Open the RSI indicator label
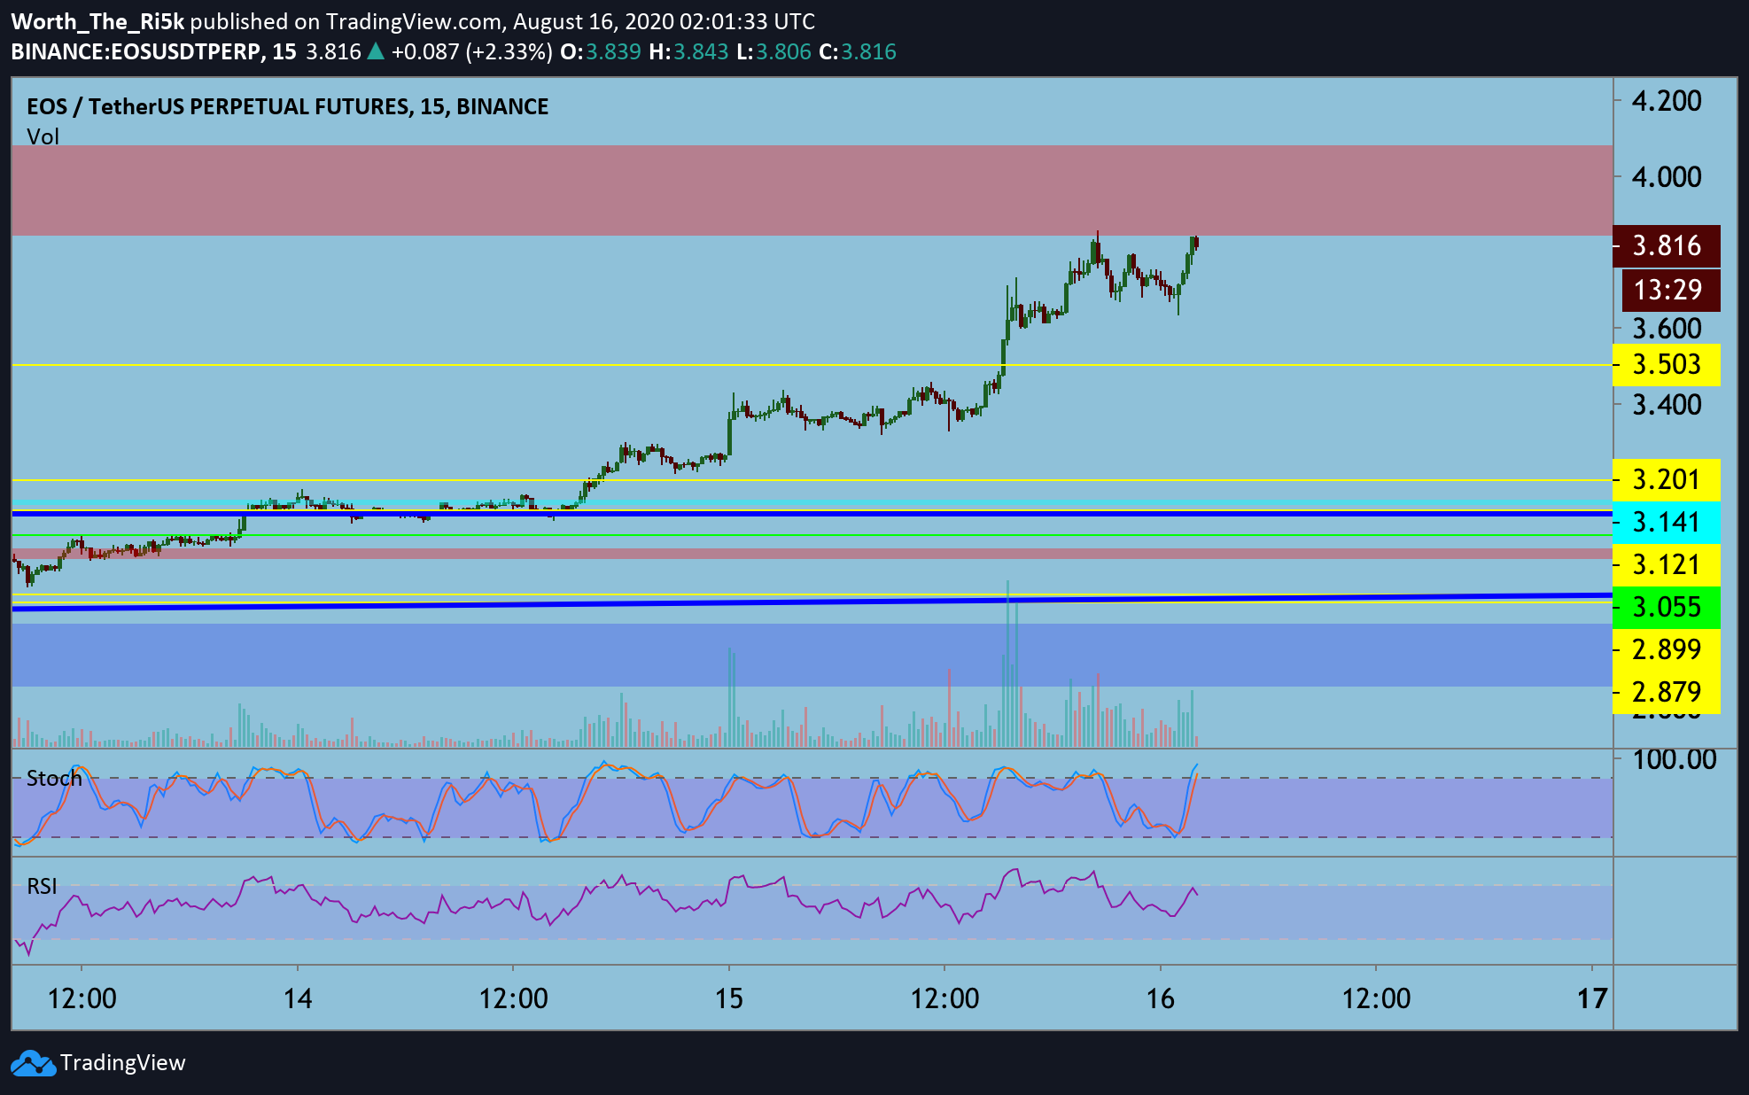The height and width of the screenshot is (1095, 1749). click(x=42, y=886)
